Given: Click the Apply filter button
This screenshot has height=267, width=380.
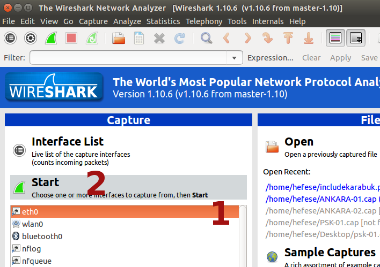Looking at the screenshot, I should click(340, 58).
